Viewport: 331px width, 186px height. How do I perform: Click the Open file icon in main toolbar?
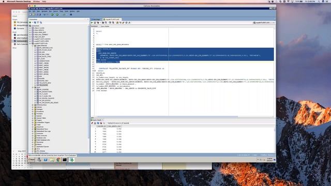pos(34,14)
